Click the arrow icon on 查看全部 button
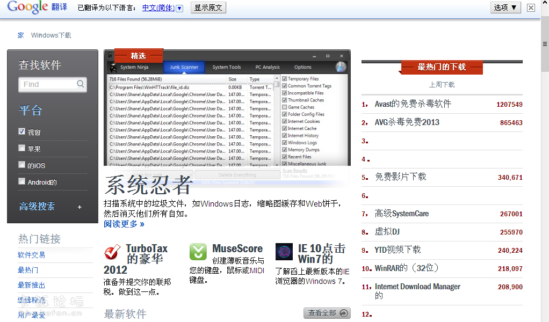 (x=344, y=313)
